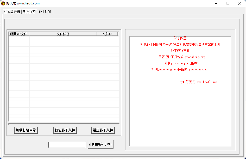Minimize the 好天龙 window

tap(216, 3)
